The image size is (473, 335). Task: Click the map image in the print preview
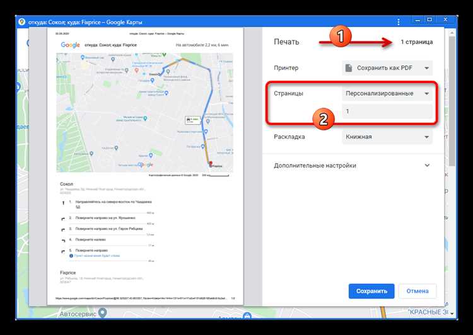pyautogui.click(x=144, y=113)
